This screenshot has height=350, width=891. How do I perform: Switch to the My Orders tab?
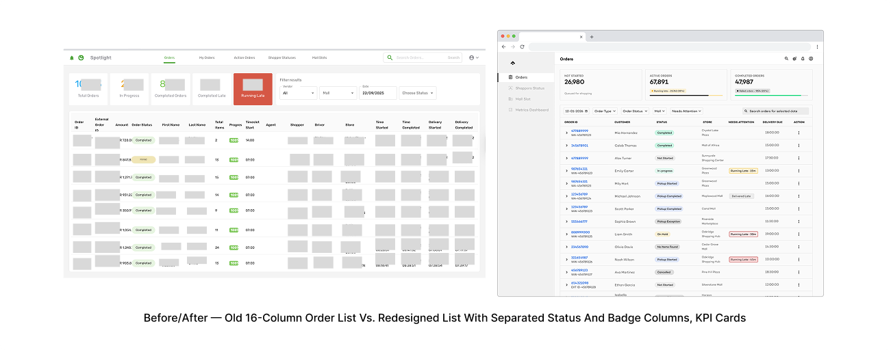pyautogui.click(x=207, y=58)
